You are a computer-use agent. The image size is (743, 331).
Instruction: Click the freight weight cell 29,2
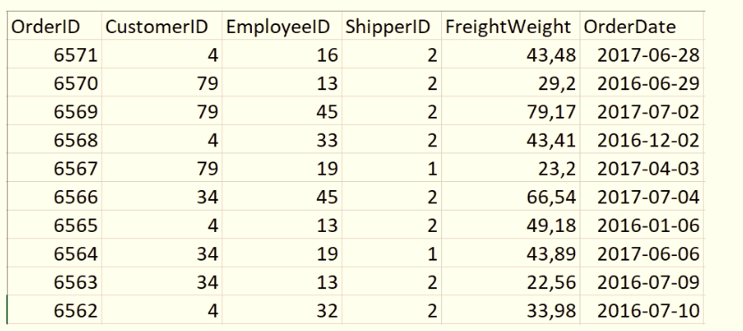pyautogui.click(x=511, y=83)
